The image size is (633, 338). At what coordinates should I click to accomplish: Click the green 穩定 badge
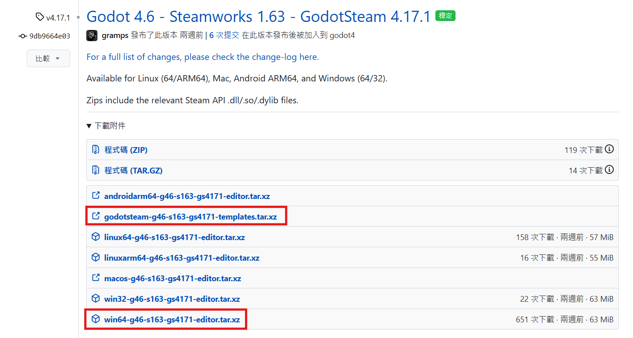445,16
